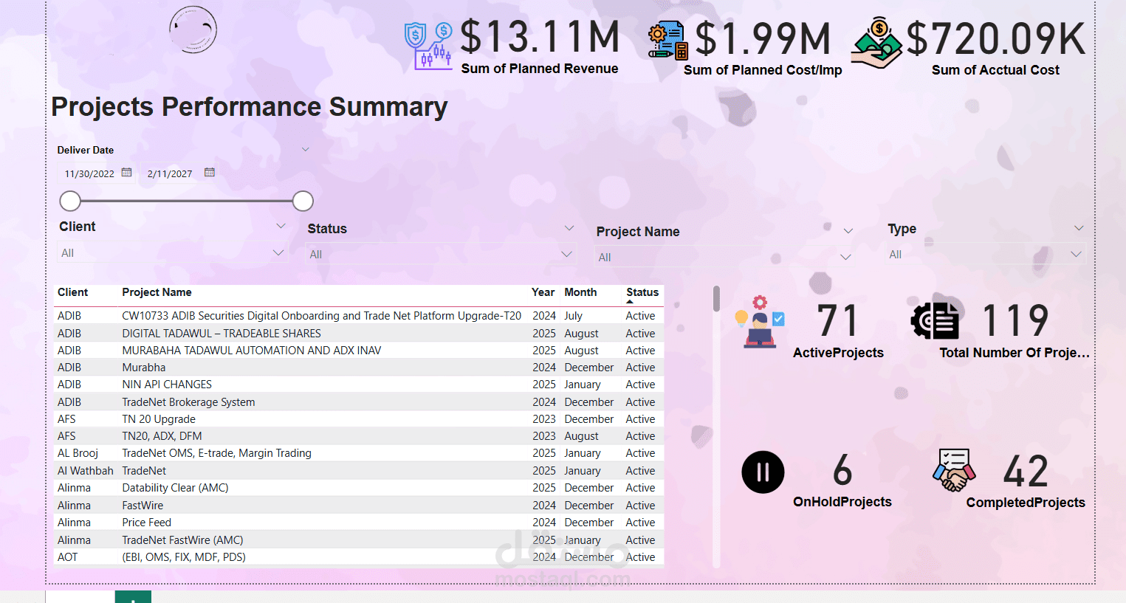This screenshot has height=603, width=1126.
Task: Select the TN 20 Upgrade project cell
Action: [159, 419]
